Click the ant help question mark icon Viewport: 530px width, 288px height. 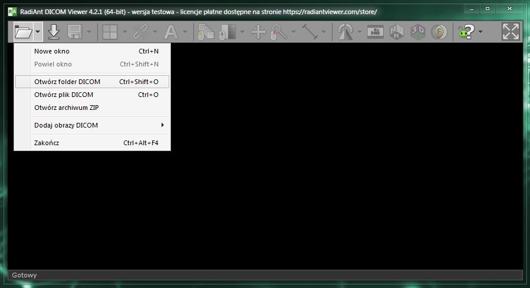tap(466, 32)
